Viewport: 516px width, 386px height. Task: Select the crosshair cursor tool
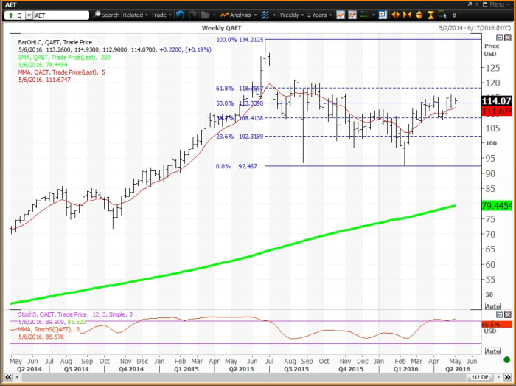pos(365,15)
